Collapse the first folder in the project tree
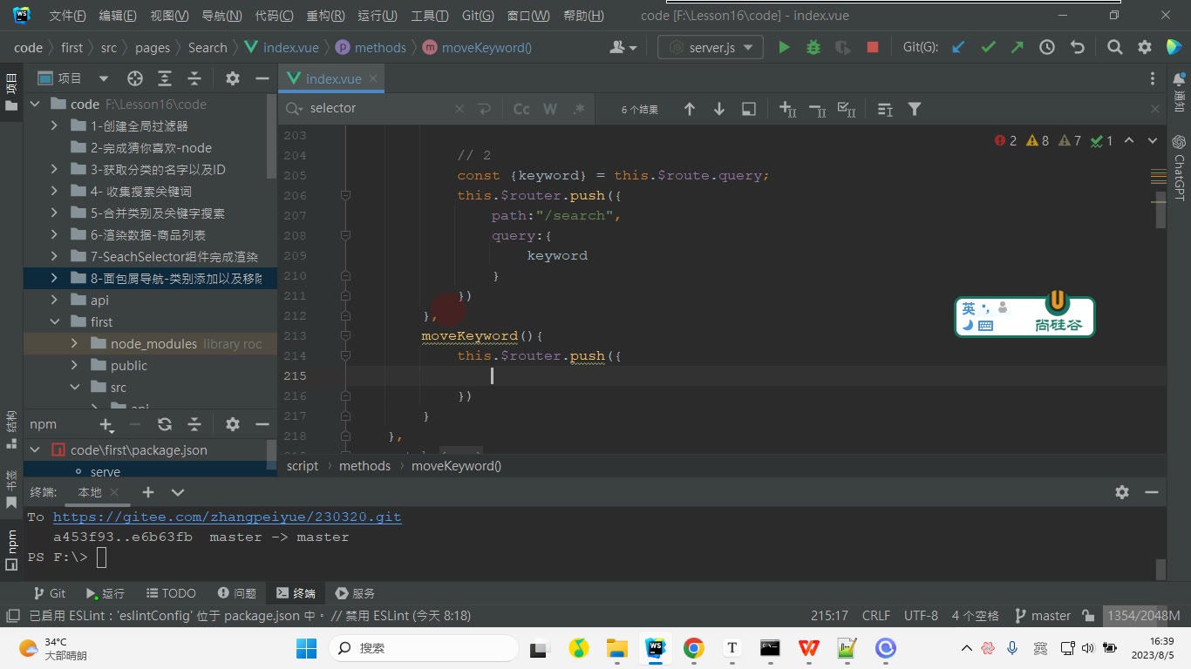 [54, 322]
